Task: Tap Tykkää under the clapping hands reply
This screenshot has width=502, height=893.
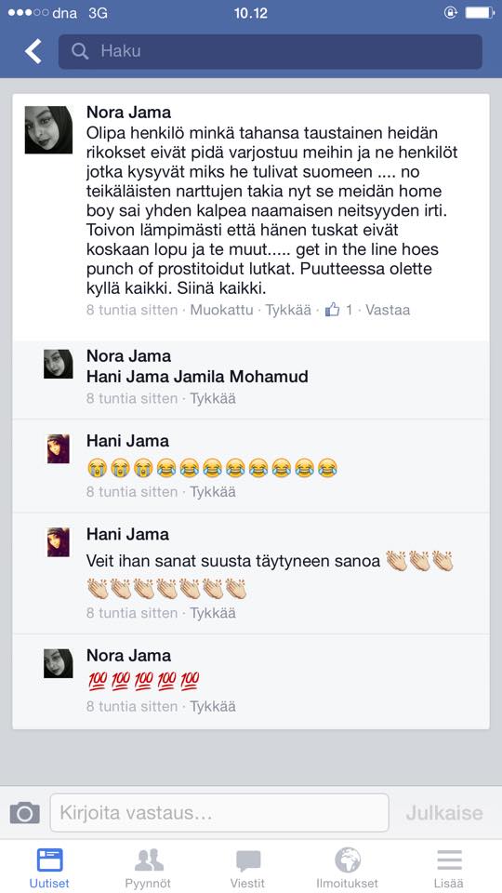Action: point(212,613)
